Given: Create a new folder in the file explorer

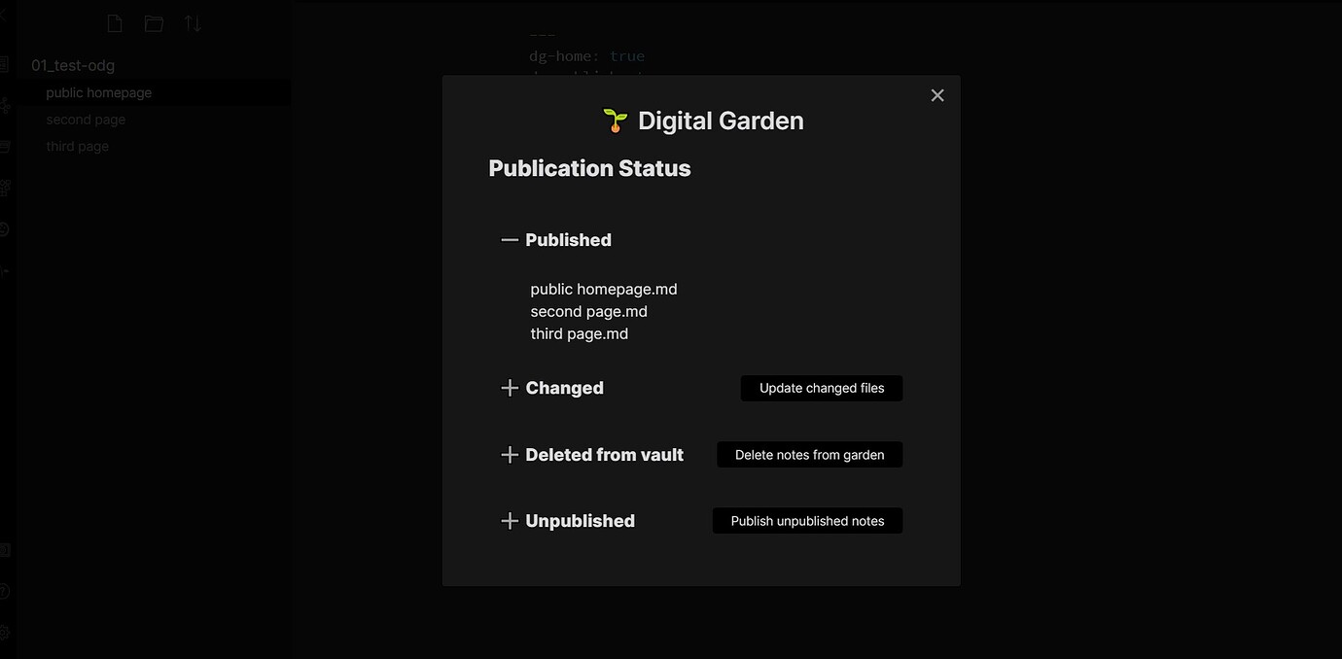Looking at the screenshot, I should tap(153, 22).
